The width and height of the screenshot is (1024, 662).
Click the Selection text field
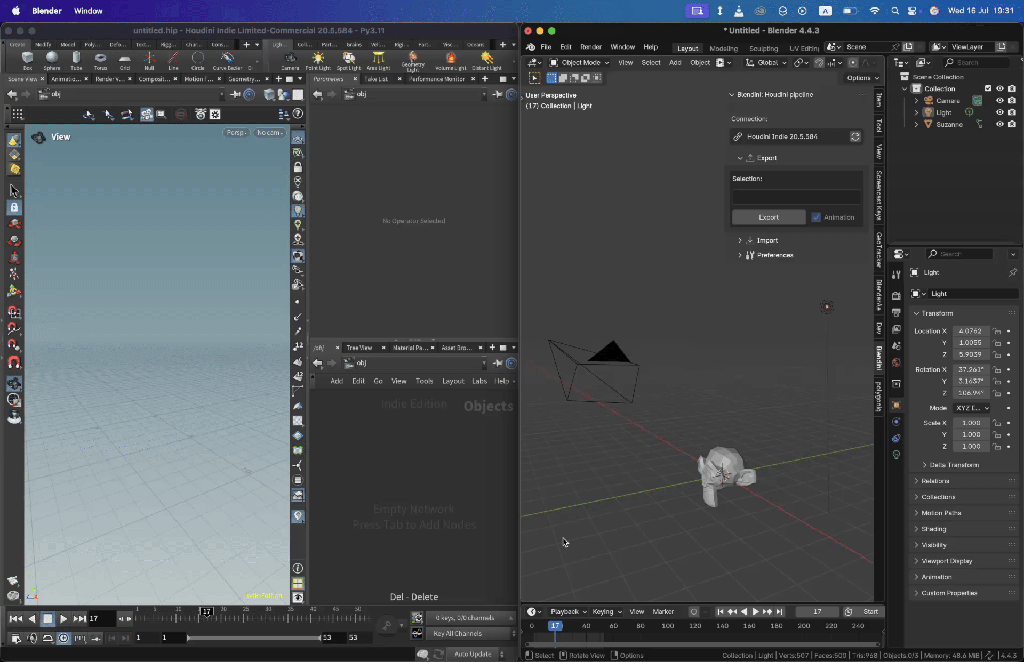click(796, 197)
